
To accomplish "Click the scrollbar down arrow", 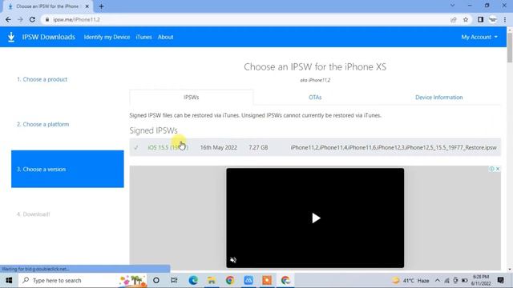I will click(510, 270).
